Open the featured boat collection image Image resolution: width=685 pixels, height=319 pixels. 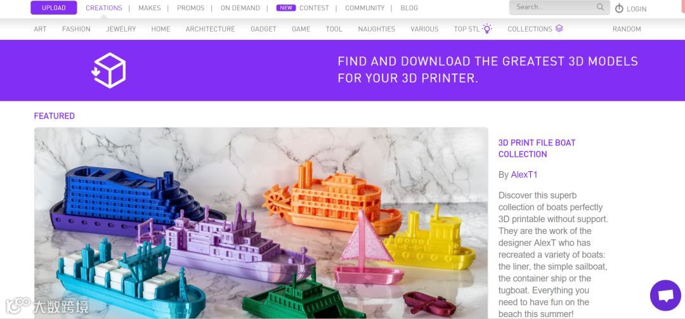(x=261, y=223)
